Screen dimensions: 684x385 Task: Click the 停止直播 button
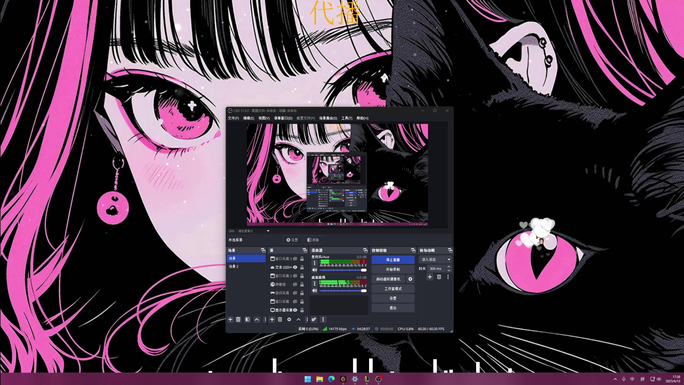[x=393, y=260]
